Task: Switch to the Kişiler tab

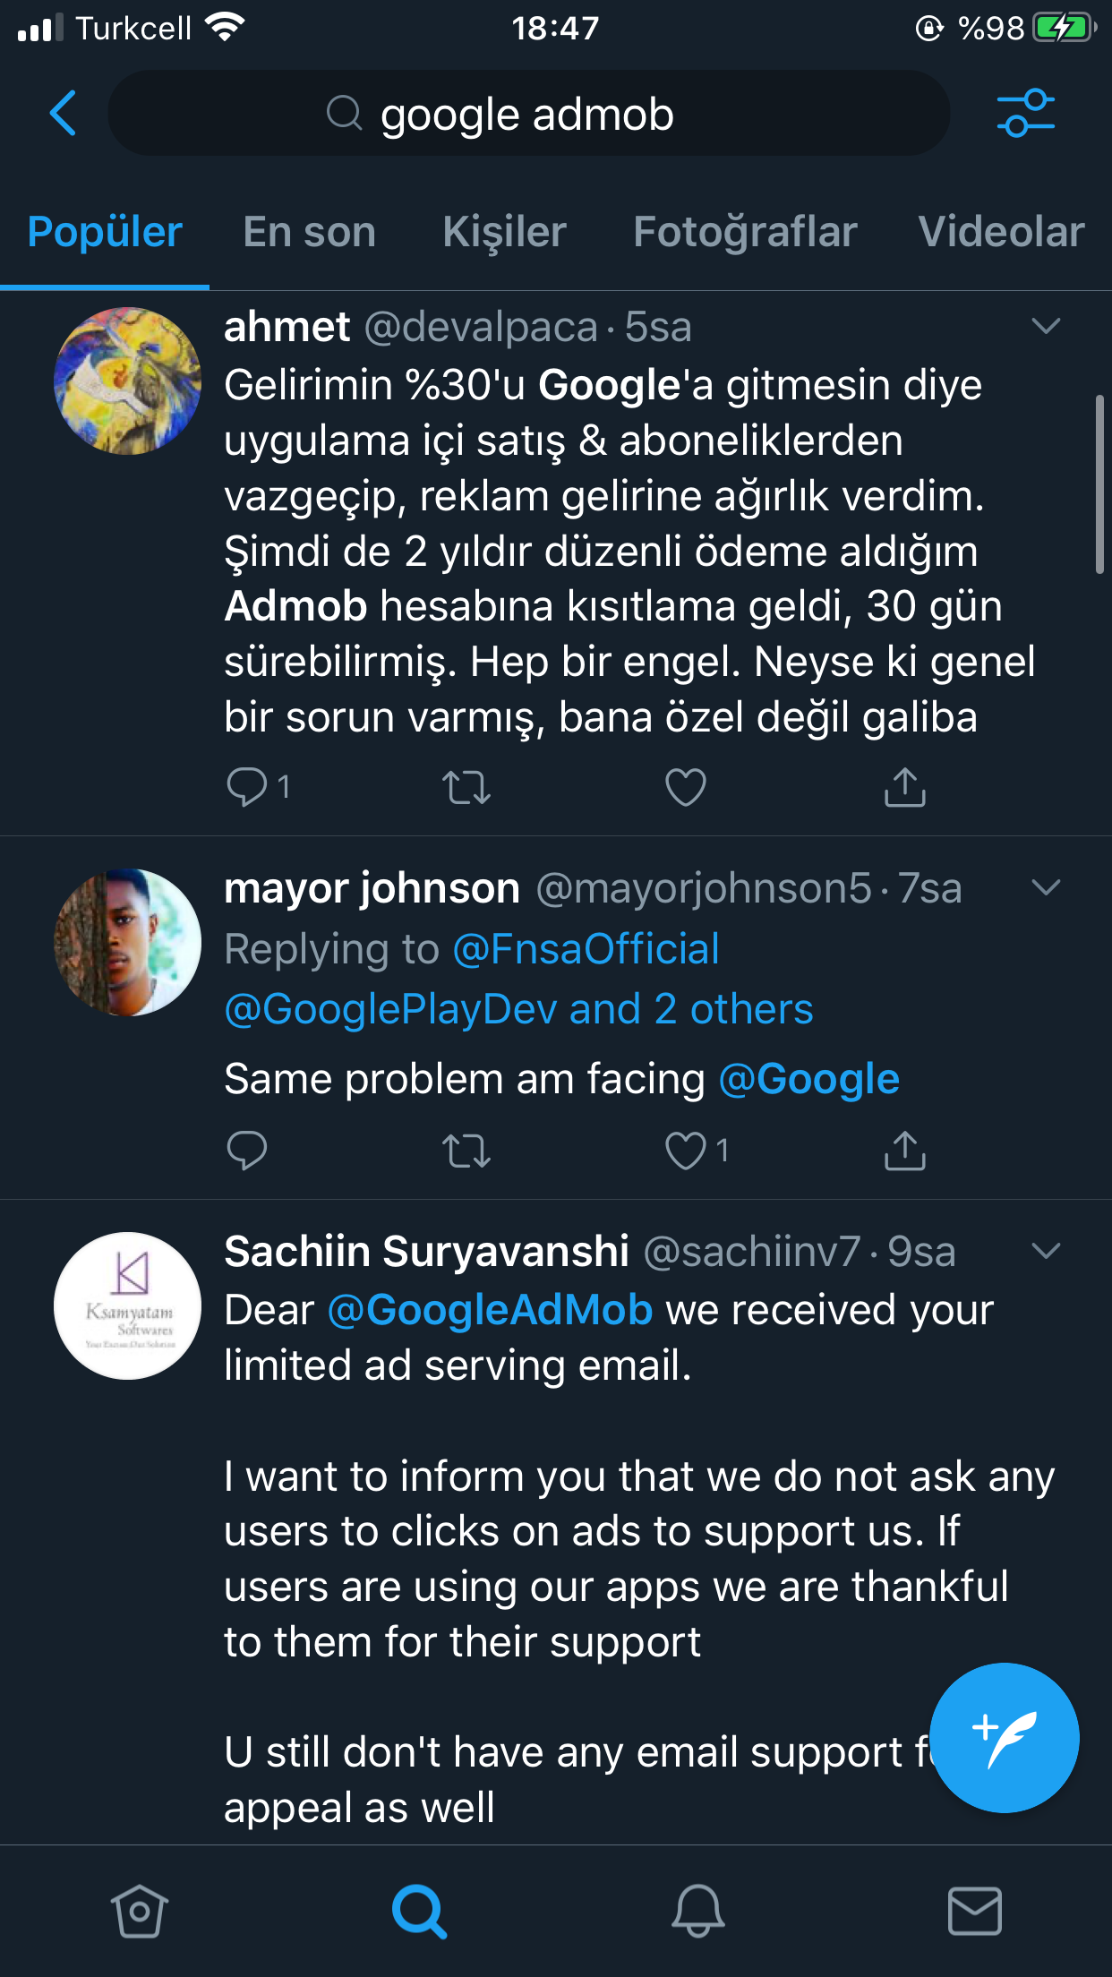Action: coord(504,232)
